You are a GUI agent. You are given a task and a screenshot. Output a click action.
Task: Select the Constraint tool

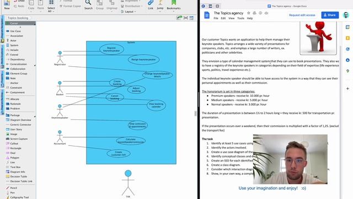pos(16,88)
